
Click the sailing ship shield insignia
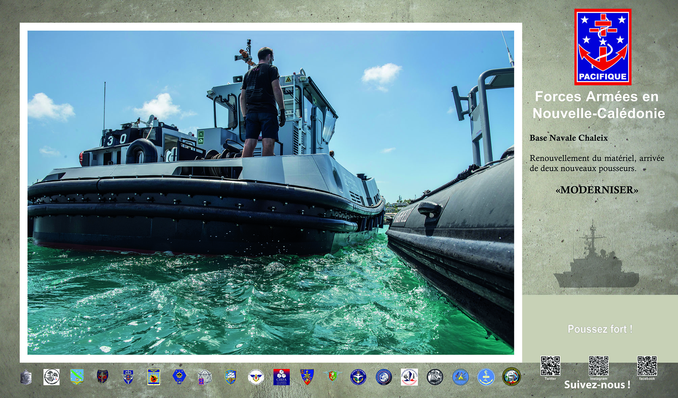pyautogui.click(x=230, y=377)
